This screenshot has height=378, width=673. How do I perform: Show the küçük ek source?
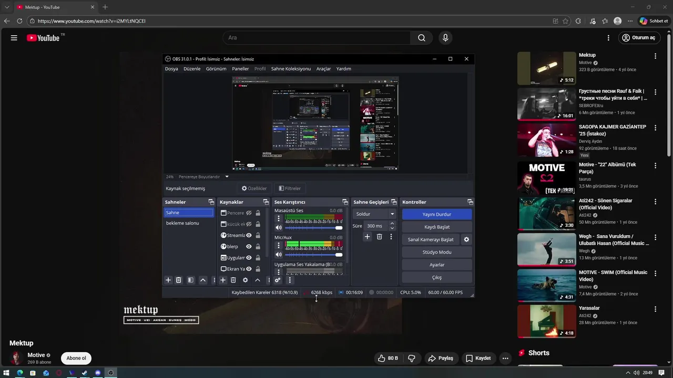tap(249, 224)
